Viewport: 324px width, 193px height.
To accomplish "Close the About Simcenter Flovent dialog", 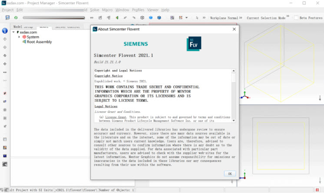I will (x=234, y=29).
